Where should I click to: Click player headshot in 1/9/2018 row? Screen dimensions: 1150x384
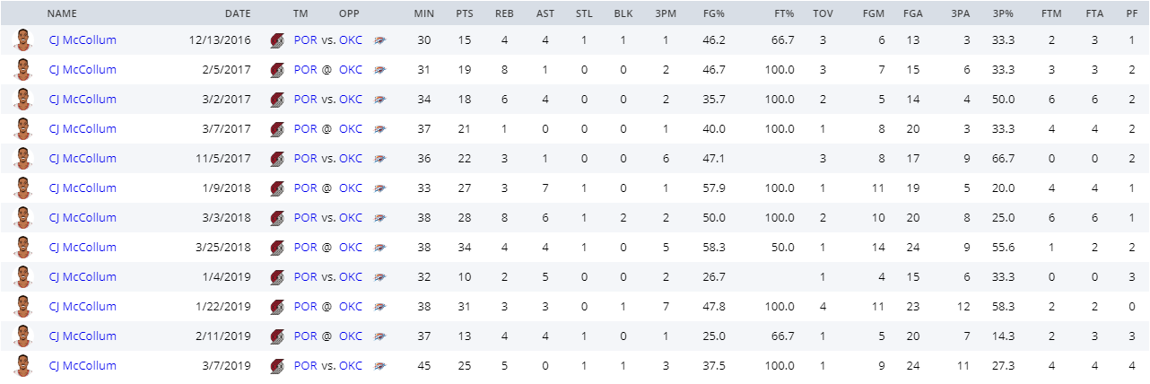[22, 188]
